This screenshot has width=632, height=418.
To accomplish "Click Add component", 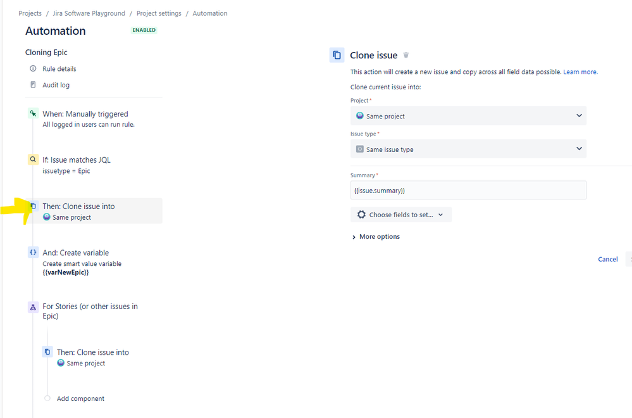I will click(x=80, y=398).
